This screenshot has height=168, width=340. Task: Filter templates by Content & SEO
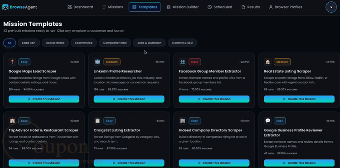(x=182, y=43)
